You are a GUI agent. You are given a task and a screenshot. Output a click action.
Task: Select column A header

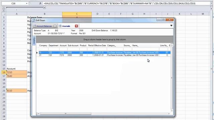click(17, 14)
